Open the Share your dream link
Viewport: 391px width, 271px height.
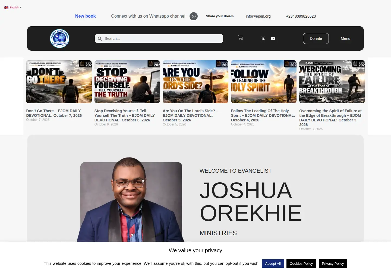[220, 16]
